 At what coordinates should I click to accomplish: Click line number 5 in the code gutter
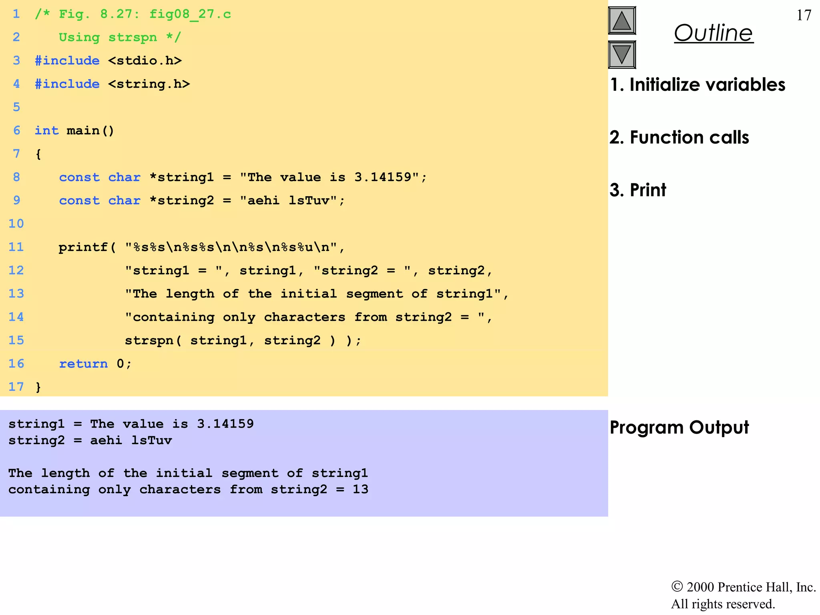16,107
